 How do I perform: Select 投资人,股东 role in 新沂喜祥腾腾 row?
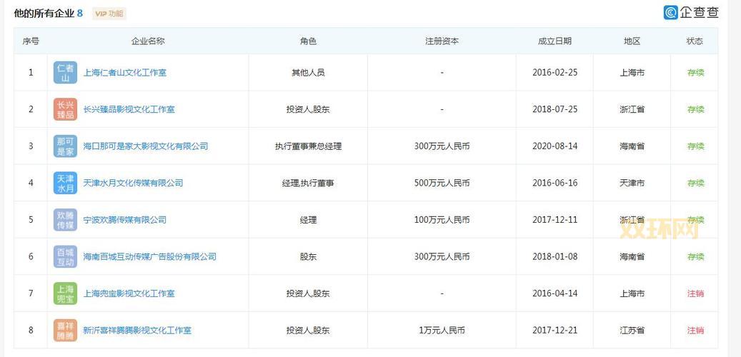click(308, 331)
